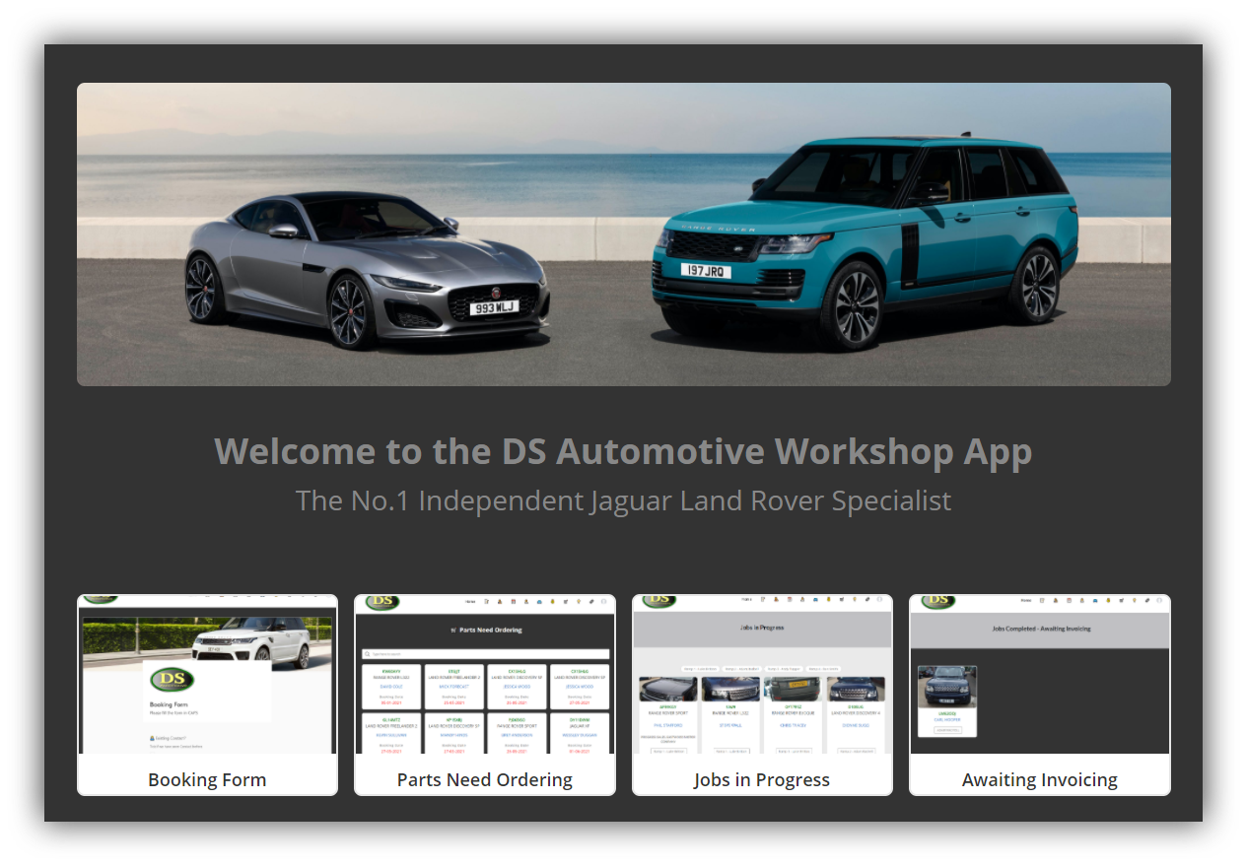Open the Jobs in Progress preview thumbnail
Screen dimensions: 1247x866
point(762,675)
